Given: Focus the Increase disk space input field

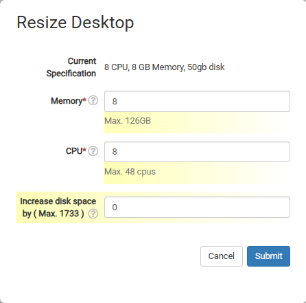Looking at the screenshot, I should 197,207.
